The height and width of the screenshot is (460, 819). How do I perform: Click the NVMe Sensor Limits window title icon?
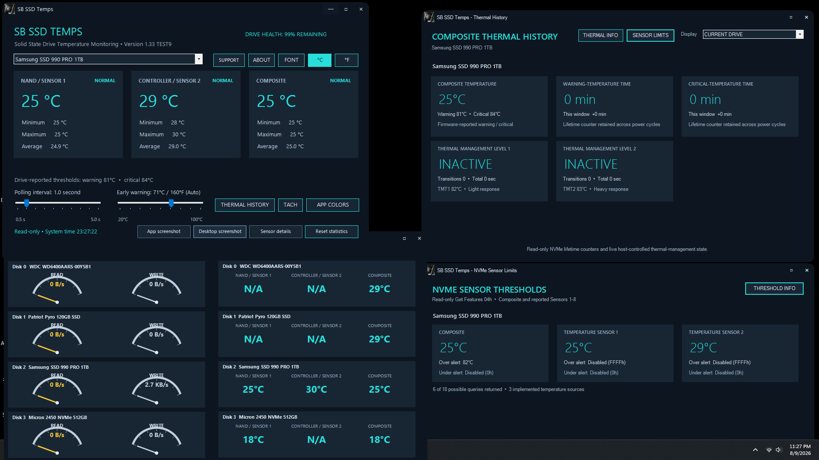click(x=431, y=270)
